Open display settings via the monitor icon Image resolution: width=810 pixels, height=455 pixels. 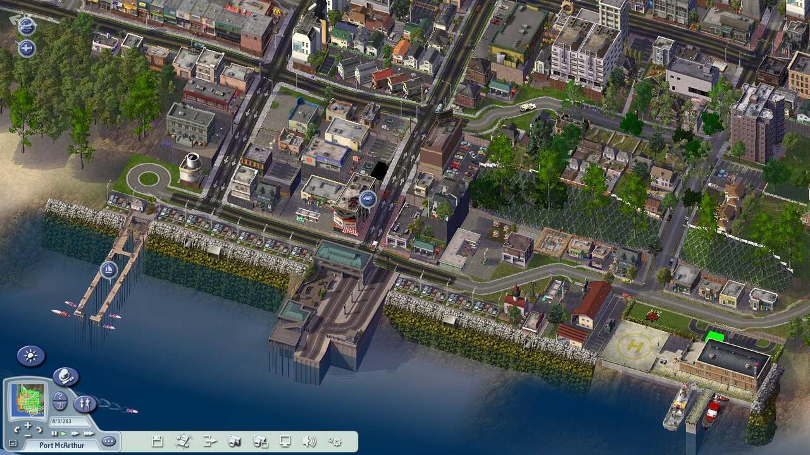tap(285, 441)
